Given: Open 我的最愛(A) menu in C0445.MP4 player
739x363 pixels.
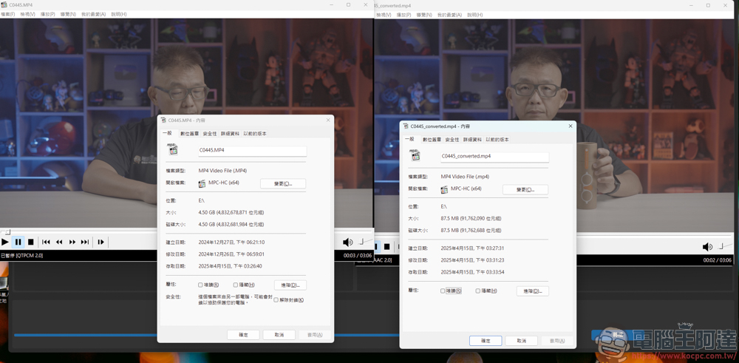Looking at the screenshot, I should pyautogui.click(x=93, y=15).
